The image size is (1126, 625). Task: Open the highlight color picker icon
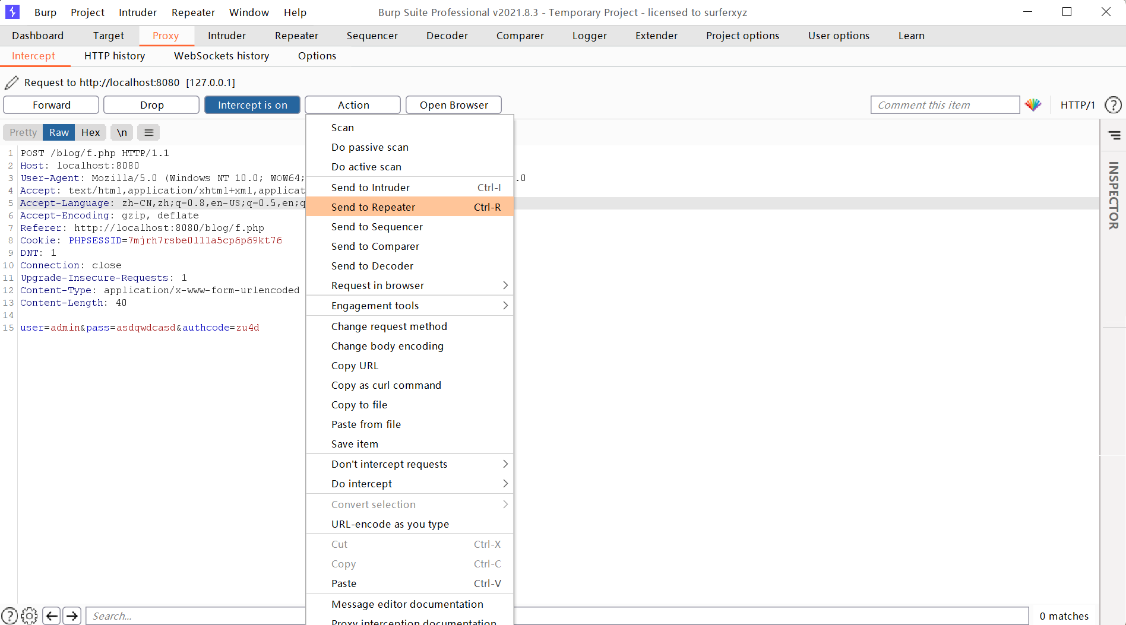(x=1033, y=105)
